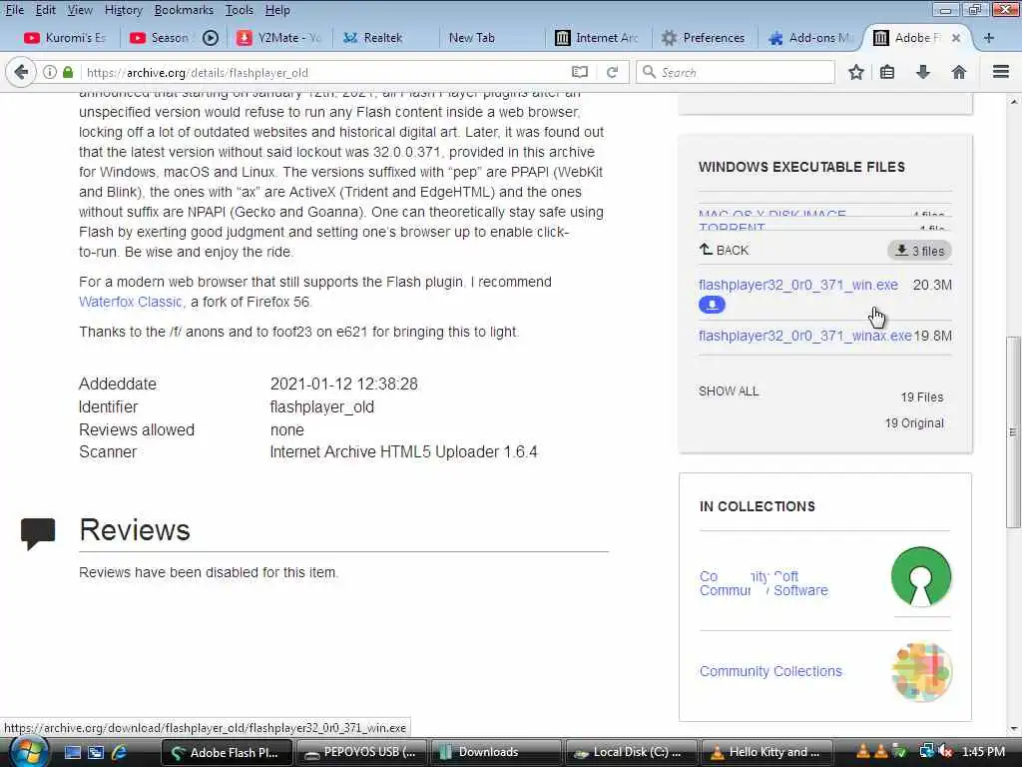The image size is (1022, 767).
Task: Switch to the Internet Archive tab
Action: 596,38
